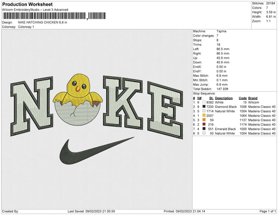Click the Zoom value 1:1
The height and width of the screenshot is (215, 278).
pyautogui.click(x=268, y=21)
